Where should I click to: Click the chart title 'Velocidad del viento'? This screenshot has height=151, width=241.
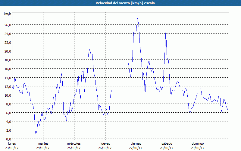120,3
